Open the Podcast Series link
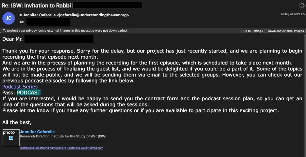306x157 pixels. pos(20,87)
